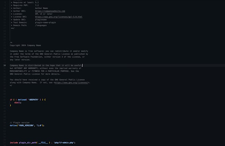
Task: Click "GNU General Public License for more details."
Action: (35, 74)
